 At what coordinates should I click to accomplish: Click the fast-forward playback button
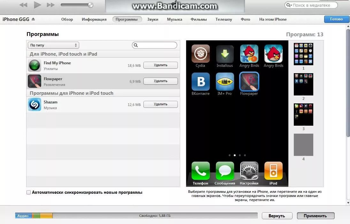(x=51, y=5)
